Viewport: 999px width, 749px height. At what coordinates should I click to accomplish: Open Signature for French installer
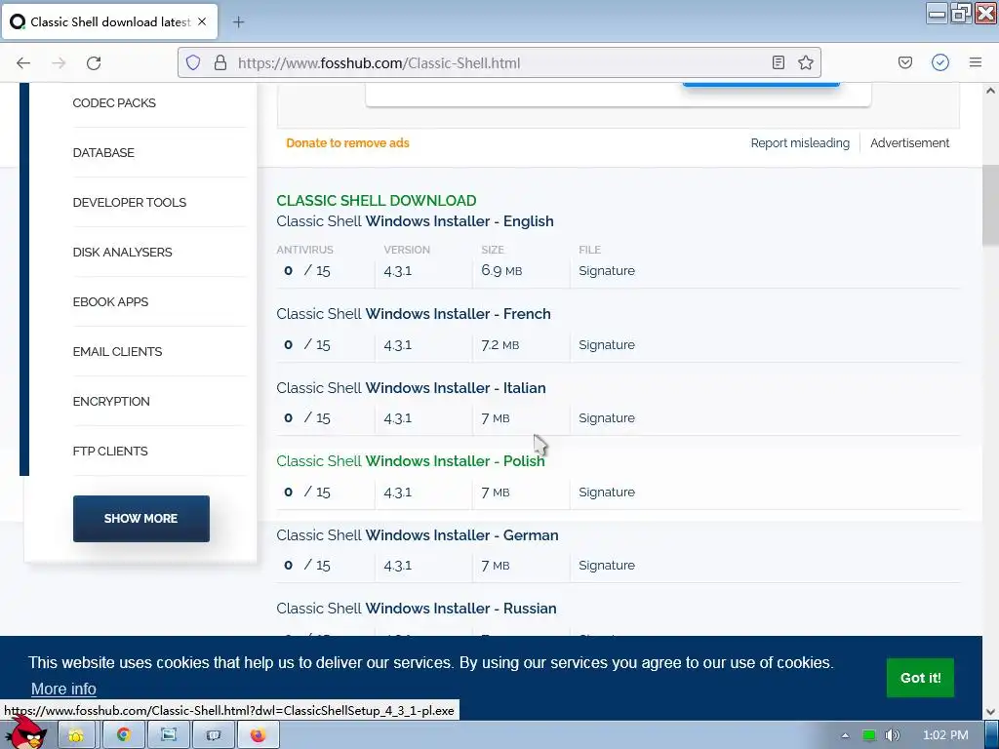607,344
